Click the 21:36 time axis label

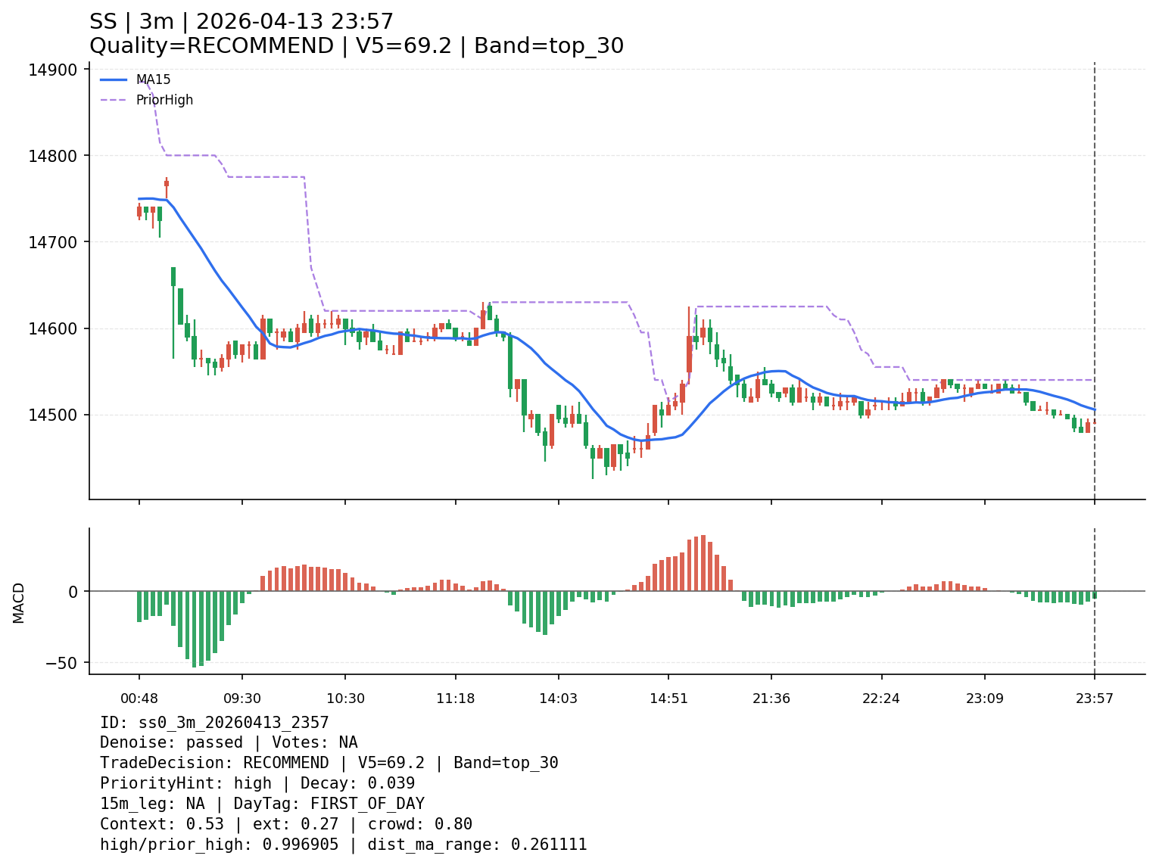click(771, 699)
